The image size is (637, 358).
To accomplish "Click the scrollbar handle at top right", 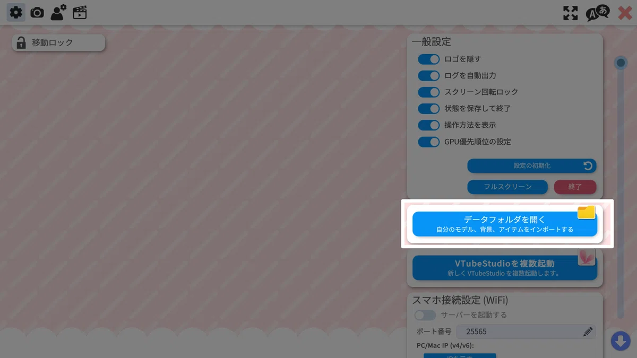I will point(621,63).
